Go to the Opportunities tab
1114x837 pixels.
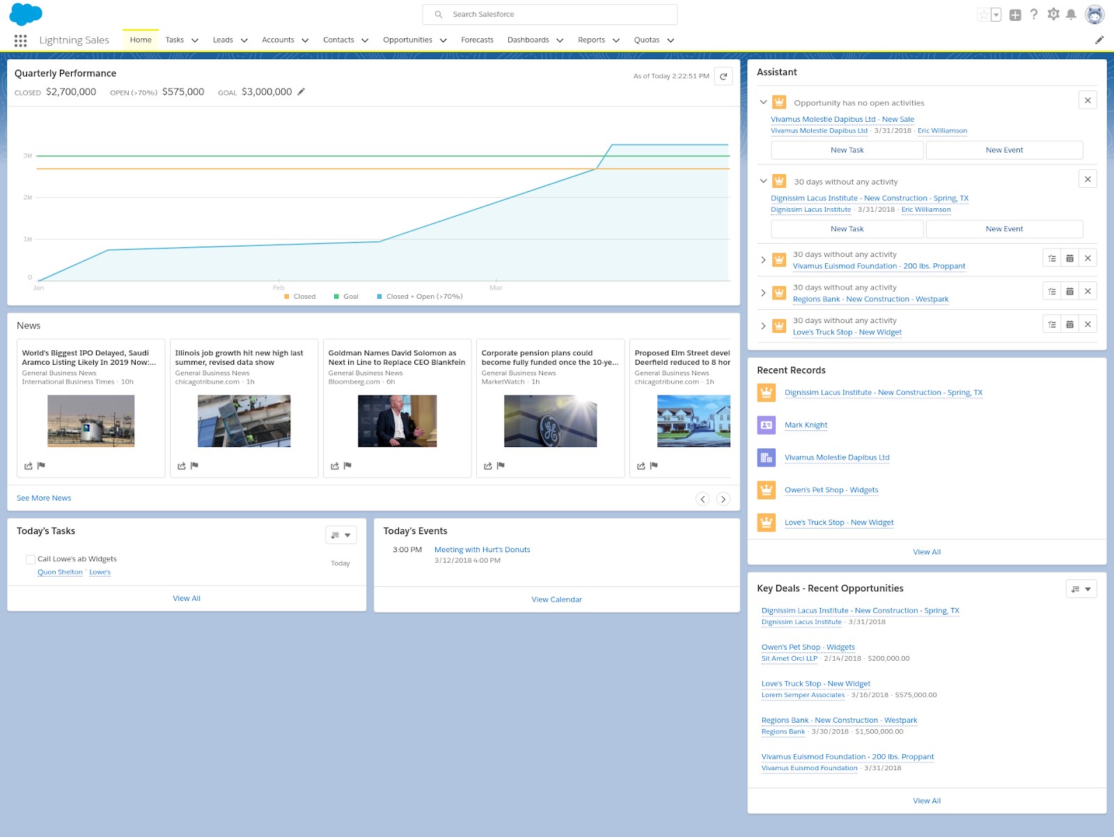407,40
